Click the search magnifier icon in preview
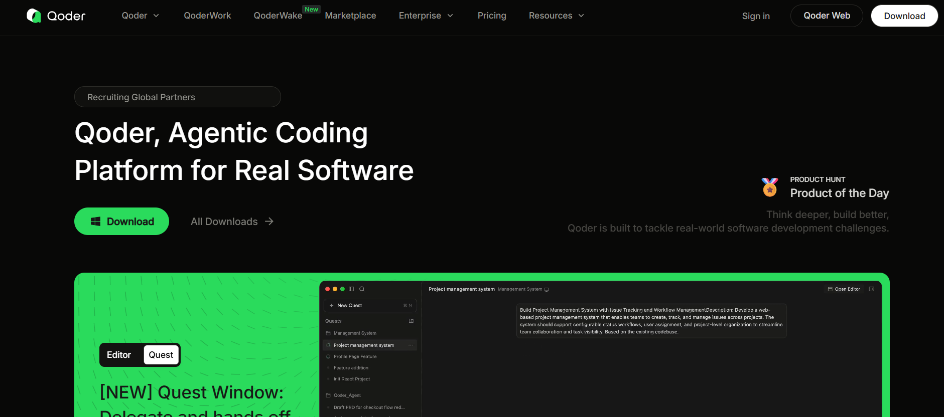This screenshot has height=417, width=944. coord(362,289)
